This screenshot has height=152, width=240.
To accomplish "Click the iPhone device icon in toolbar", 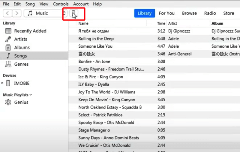I will (x=73, y=13).
